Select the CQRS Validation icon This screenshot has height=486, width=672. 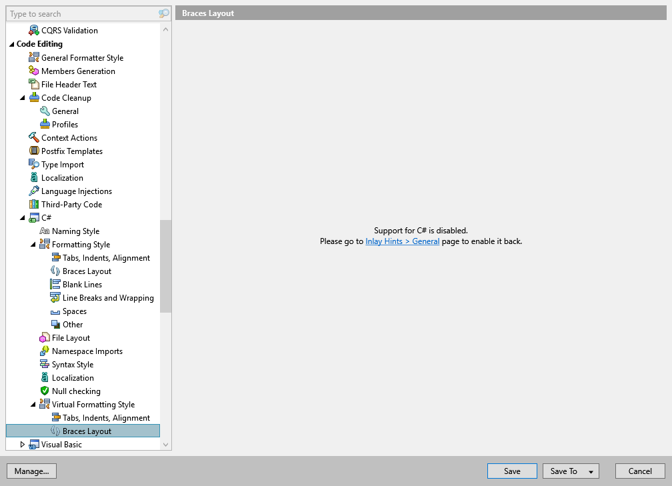[x=34, y=30]
